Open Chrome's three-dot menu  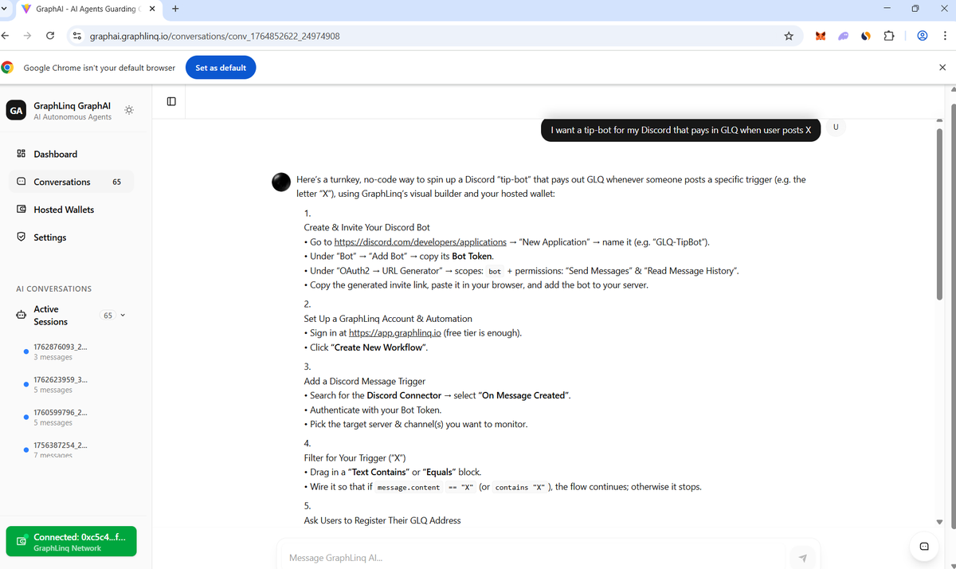pyautogui.click(x=945, y=35)
